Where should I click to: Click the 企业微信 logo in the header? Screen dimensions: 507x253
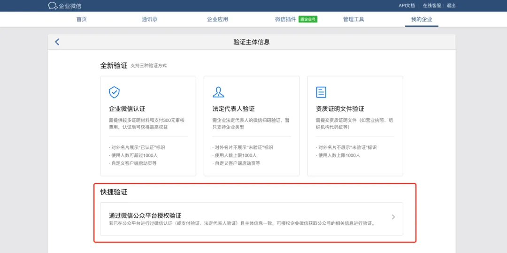pos(65,6)
